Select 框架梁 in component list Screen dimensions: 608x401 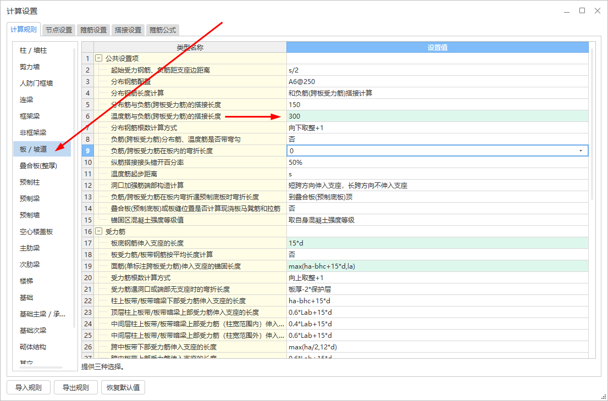[x=42, y=116]
